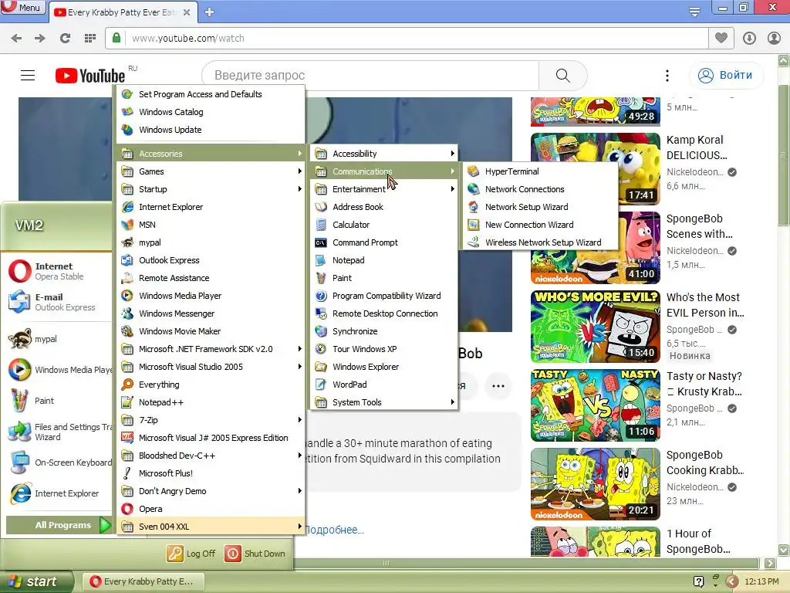The image size is (790, 593).
Task: Open Who's the Most EVIL Person video thumbnail
Action: (x=595, y=327)
